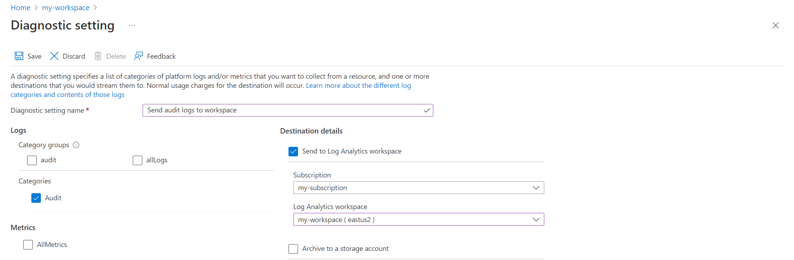This screenshot has width=794, height=260.
Task: Uncheck the Audit category checkbox
Action: click(36, 198)
